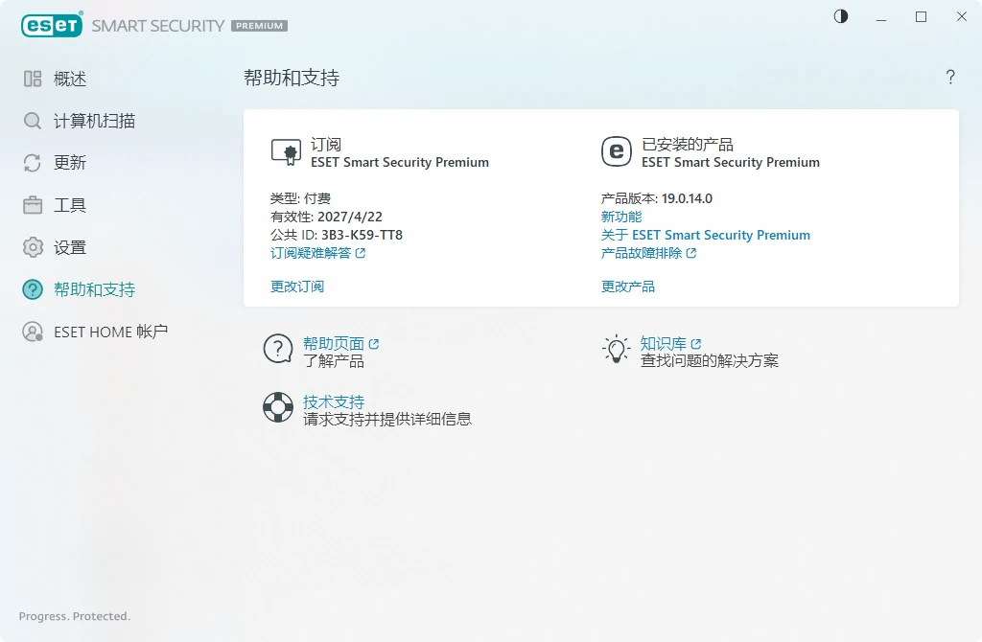
Task: Click the 设置 gear icon
Action: [30, 247]
